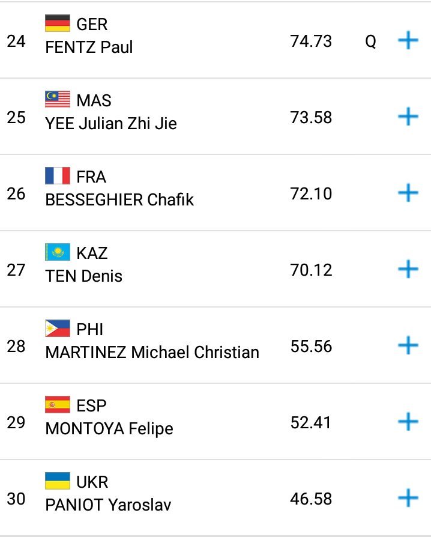Expand details for PANIOT Yaroslav
This screenshot has width=431, height=537.
408,498
